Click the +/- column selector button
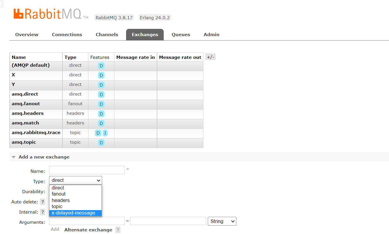Screen dimensions: 389x234 tap(210, 57)
